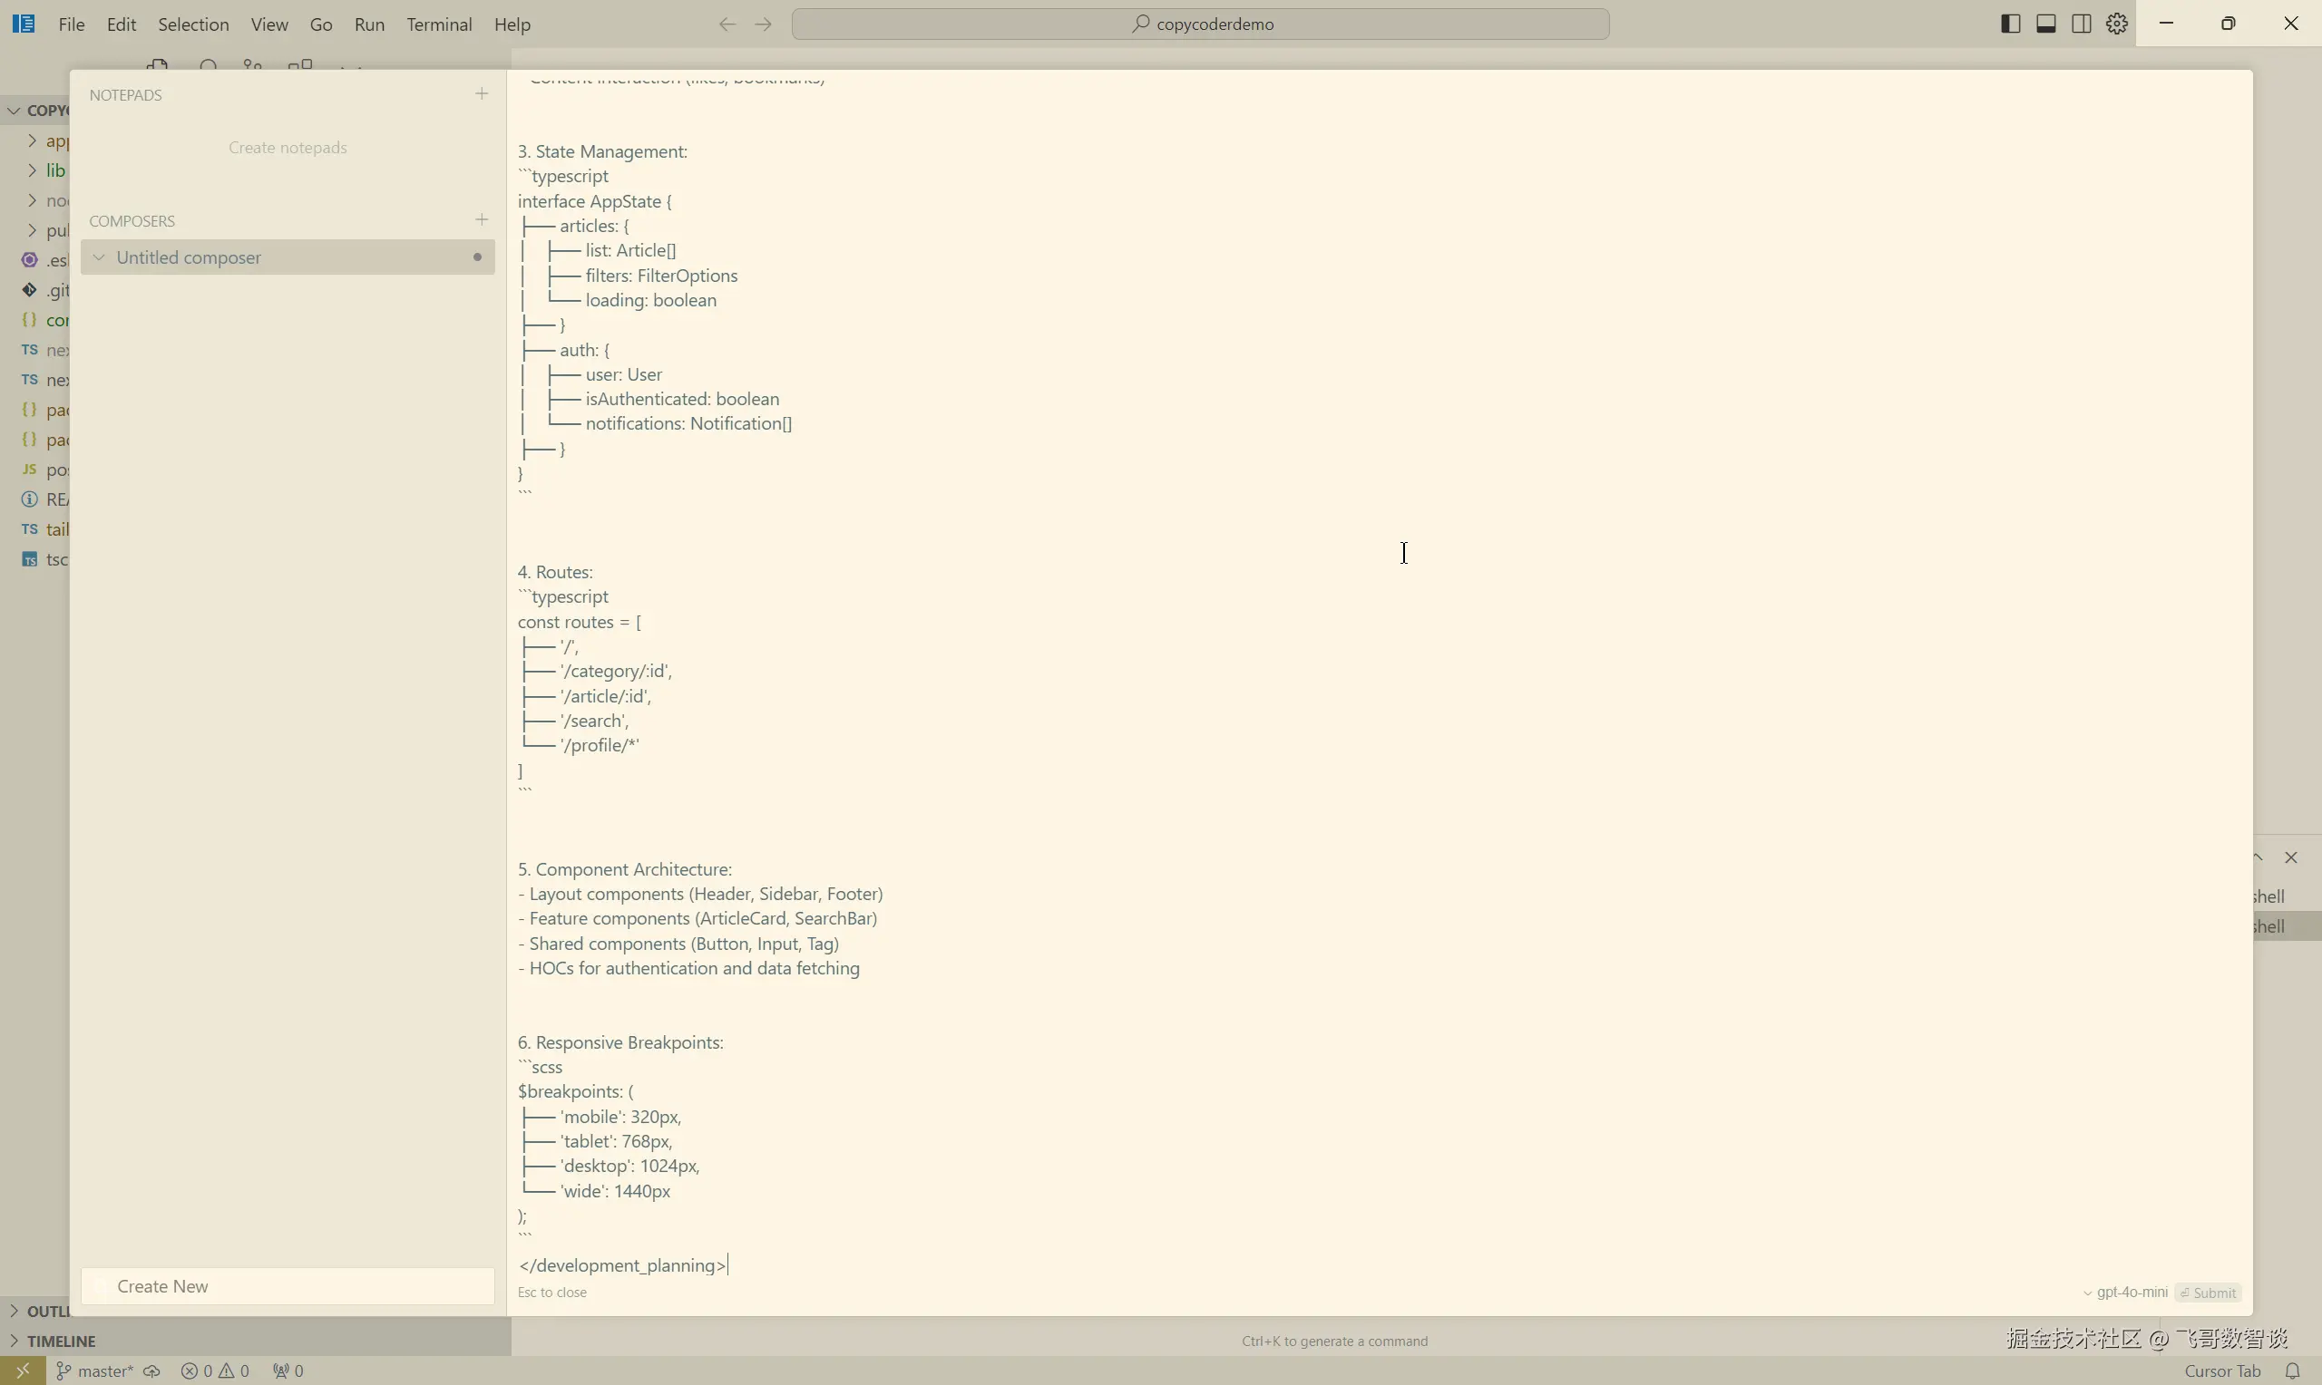Add a new composer with plus icon

click(482, 220)
